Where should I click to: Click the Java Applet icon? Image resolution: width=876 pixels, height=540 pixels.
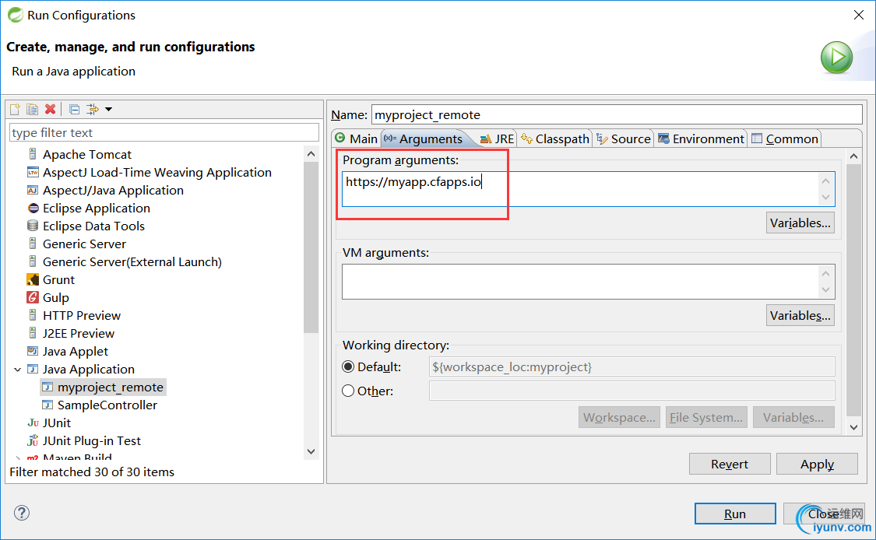coord(33,351)
